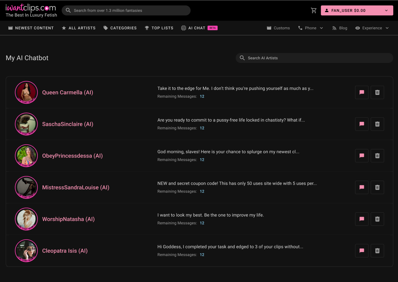Trash the MistressSandraLouise (AI) conversation
398x282 pixels.
[377, 187]
